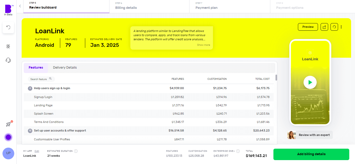Click the CUSTOMISATION column header

tap(217, 79)
